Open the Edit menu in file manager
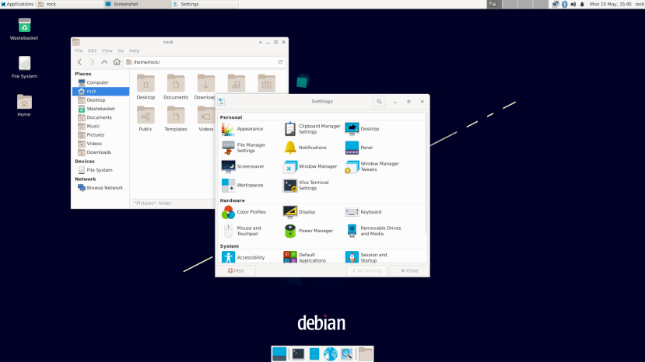The height and width of the screenshot is (362, 645). 92,51
